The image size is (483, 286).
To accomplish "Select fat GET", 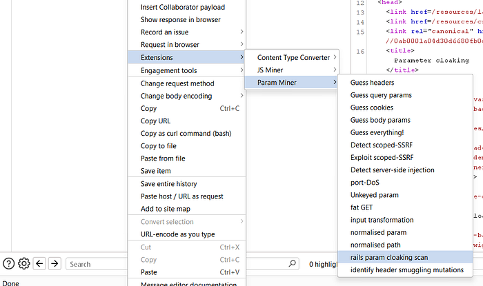I will click(x=405, y=207).
